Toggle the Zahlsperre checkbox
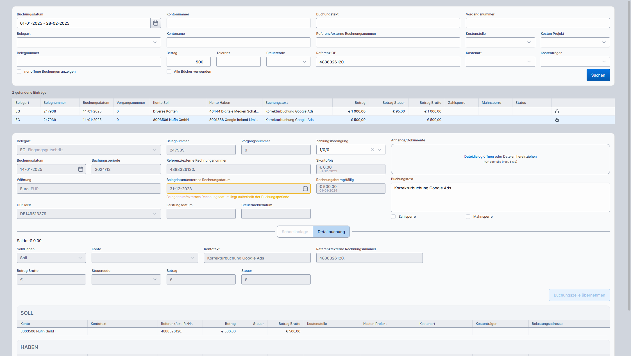 pos(393,217)
